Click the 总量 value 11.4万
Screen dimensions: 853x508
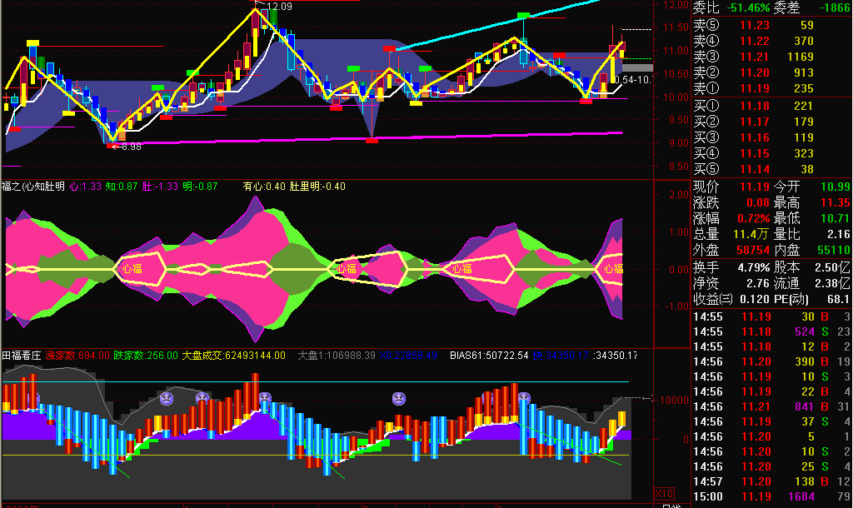tap(751, 234)
